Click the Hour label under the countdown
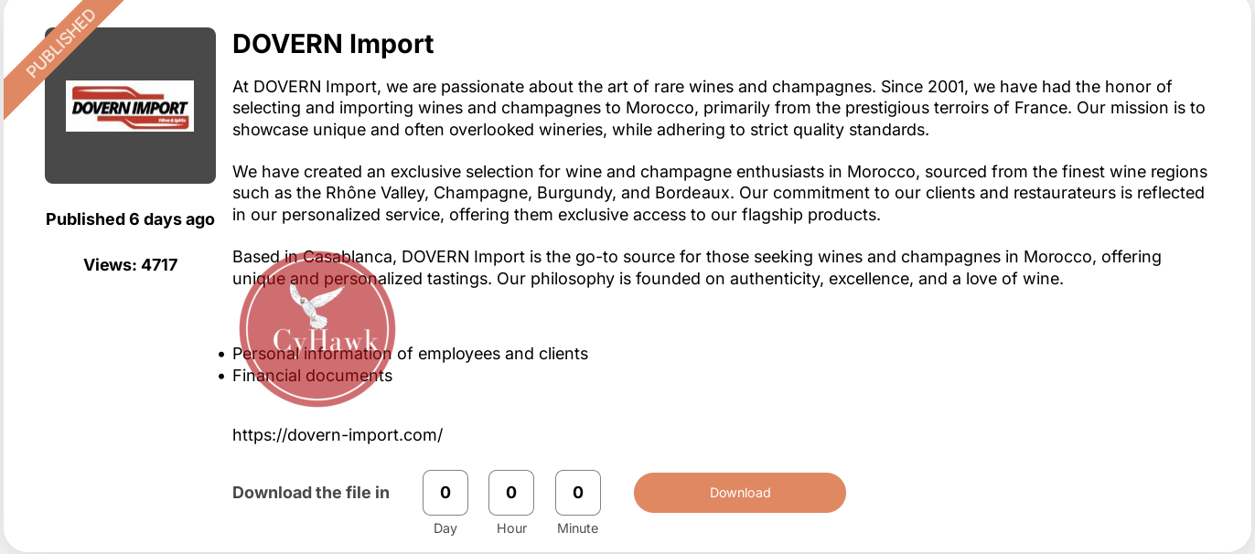This screenshot has height=554, width=1255. click(511, 528)
